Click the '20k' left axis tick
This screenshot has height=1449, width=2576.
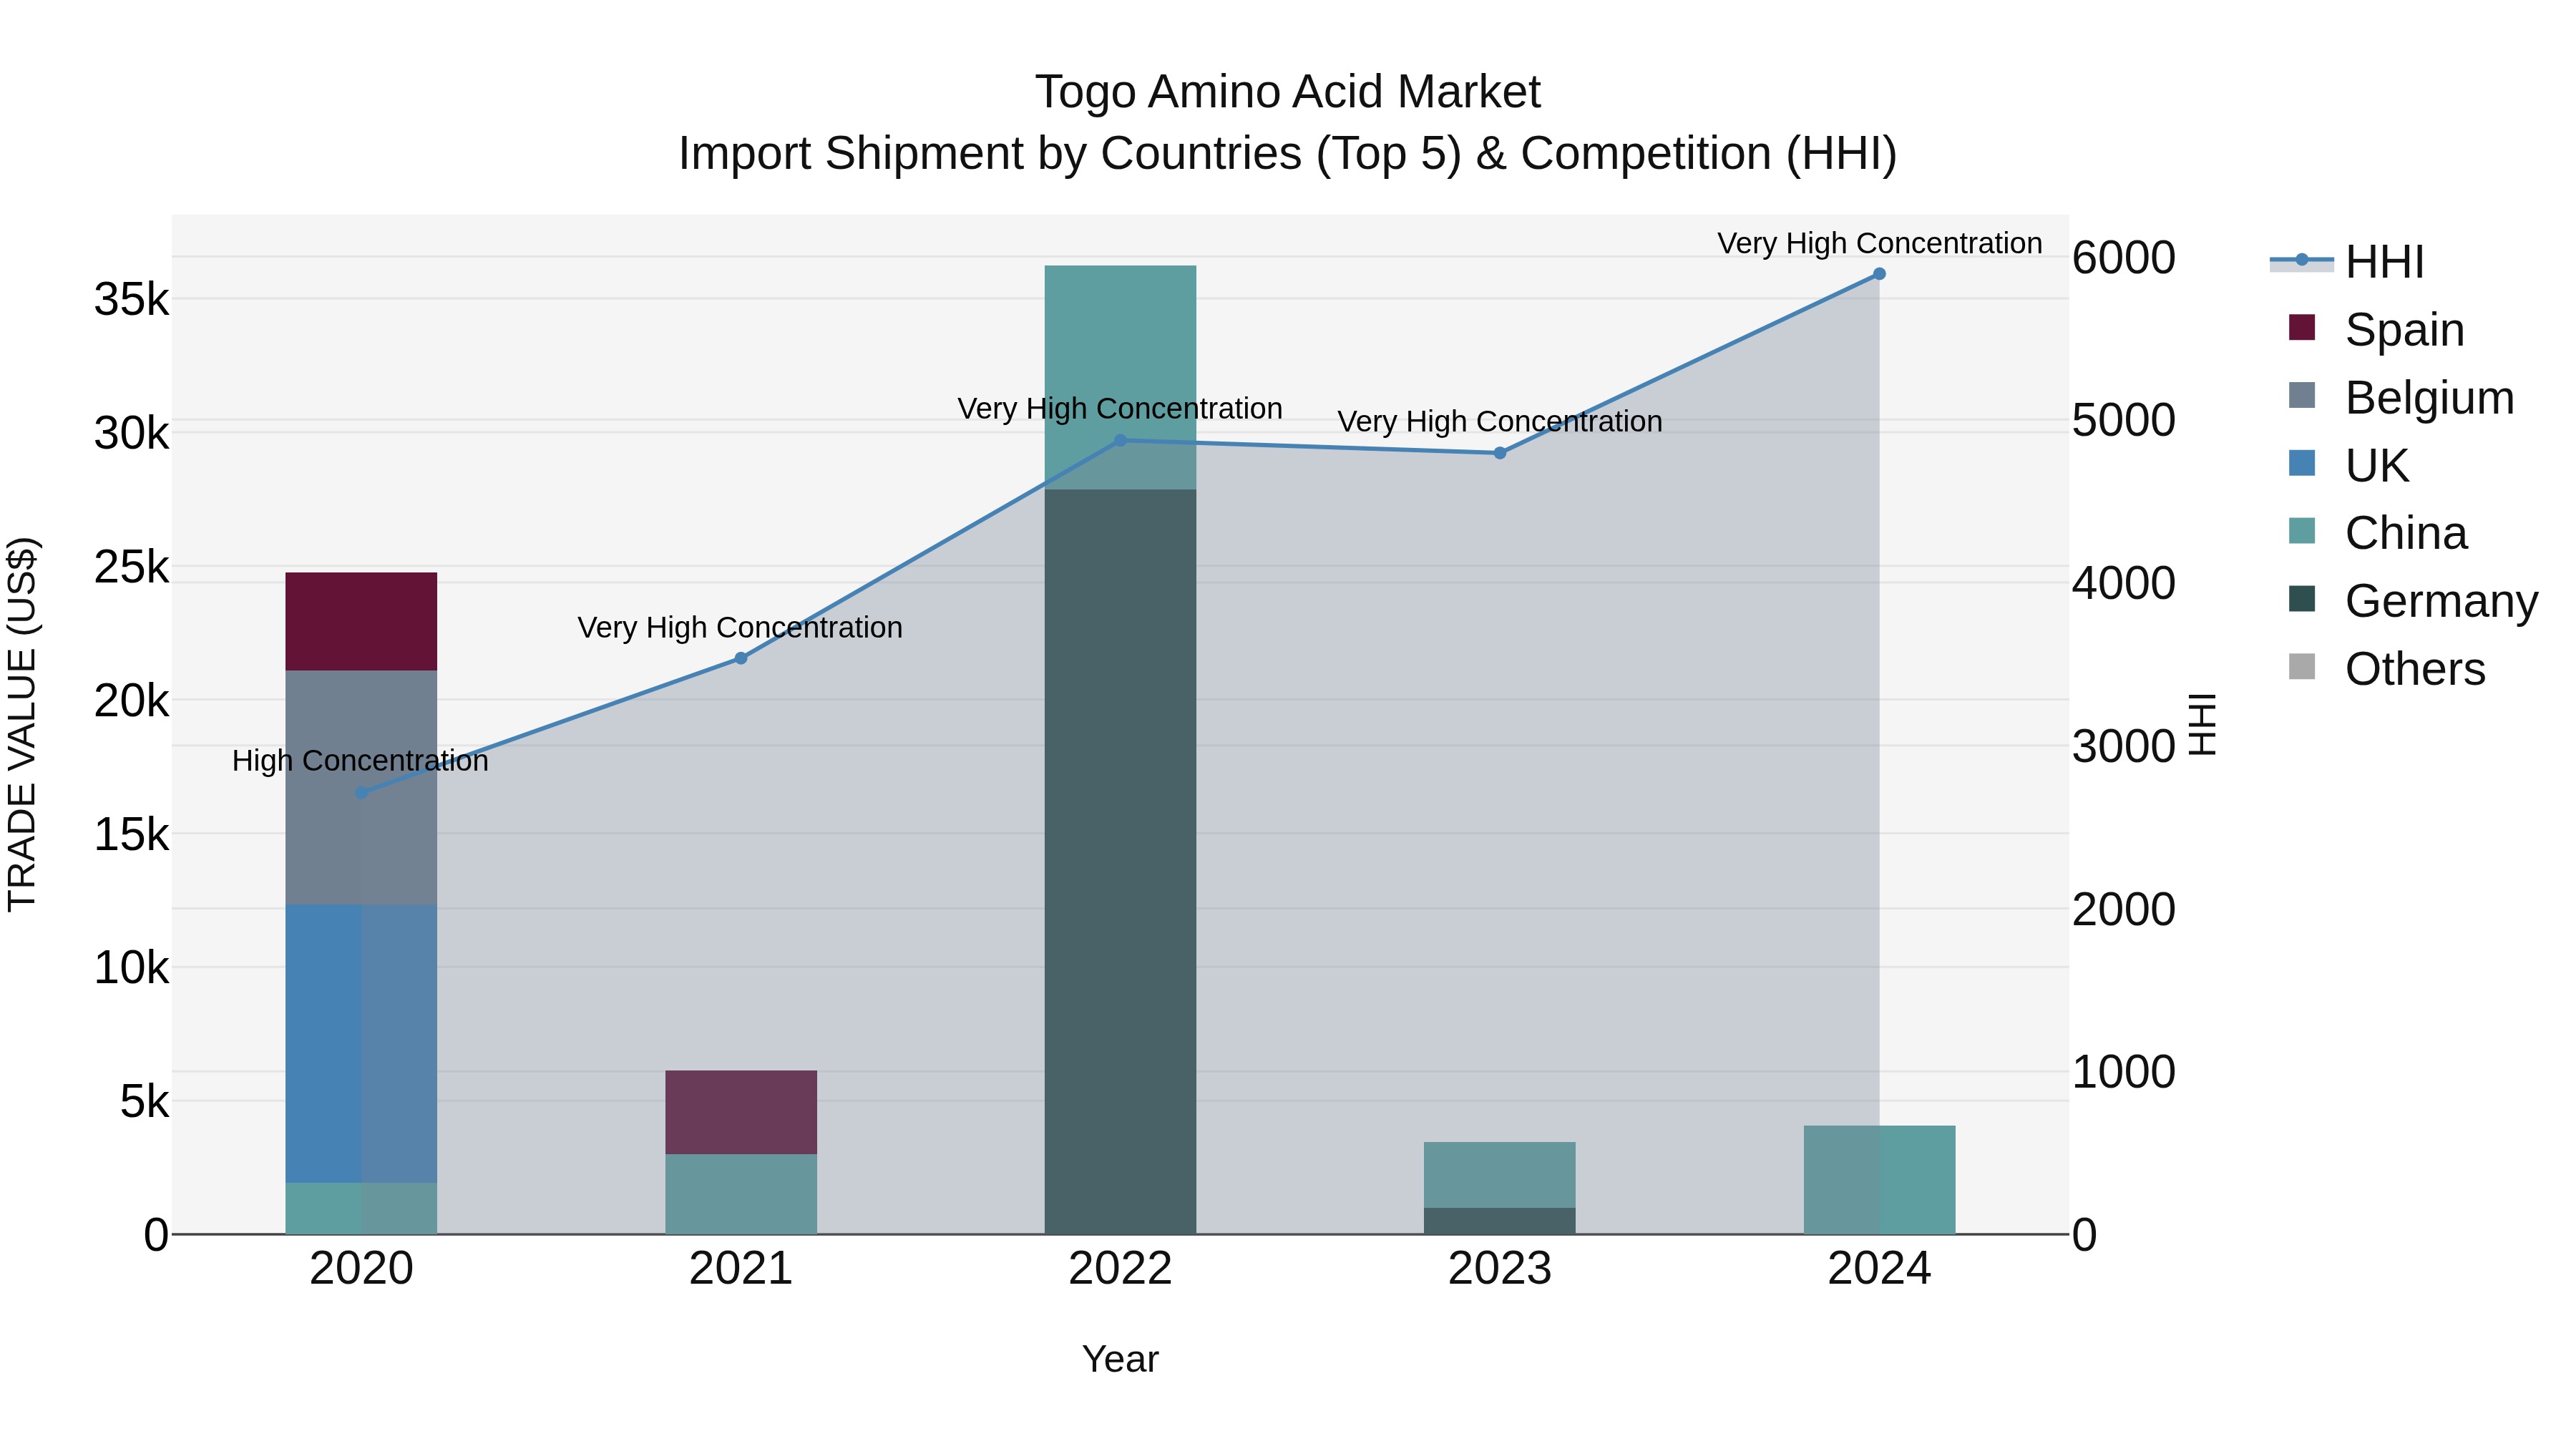click(131, 701)
